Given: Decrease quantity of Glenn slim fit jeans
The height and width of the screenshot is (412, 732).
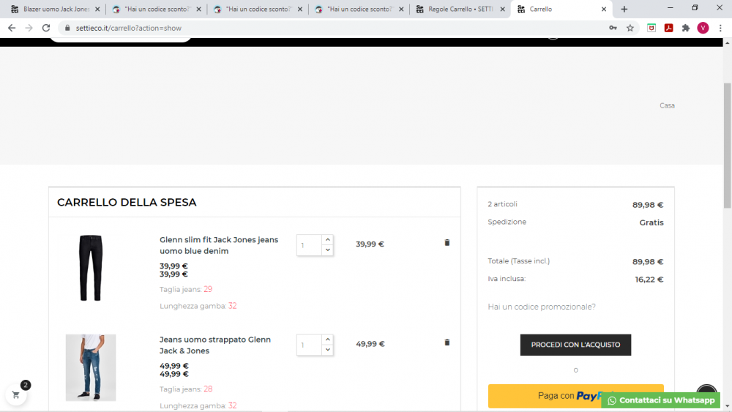Looking at the screenshot, I should (x=328, y=250).
